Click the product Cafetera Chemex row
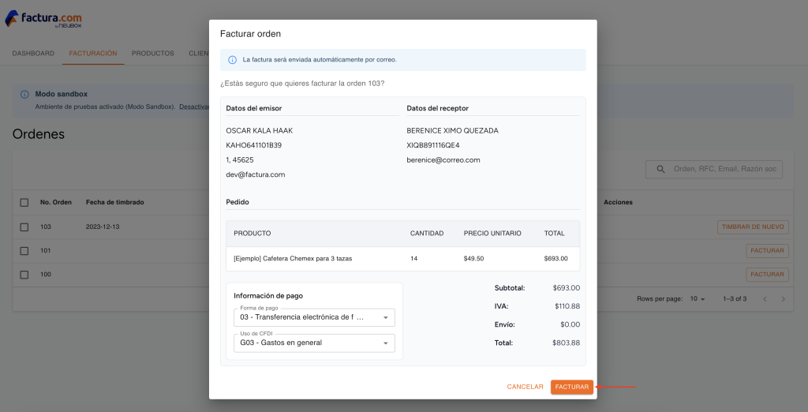 pos(402,259)
